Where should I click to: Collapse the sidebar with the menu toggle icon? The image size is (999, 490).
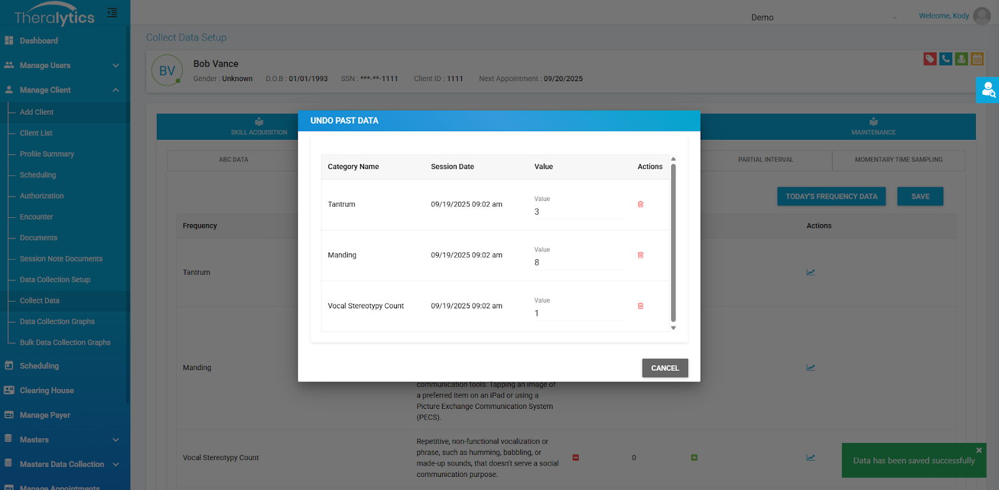pyautogui.click(x=112, y=12)
